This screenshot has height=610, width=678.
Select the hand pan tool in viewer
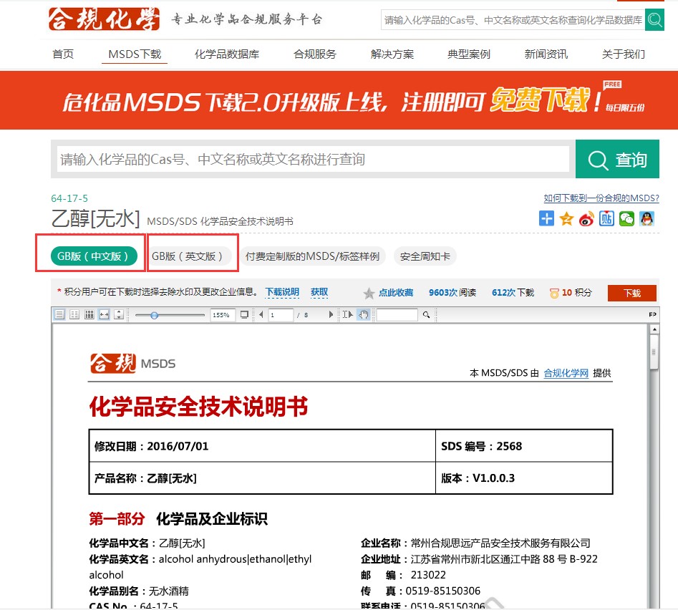pos(364,314)
